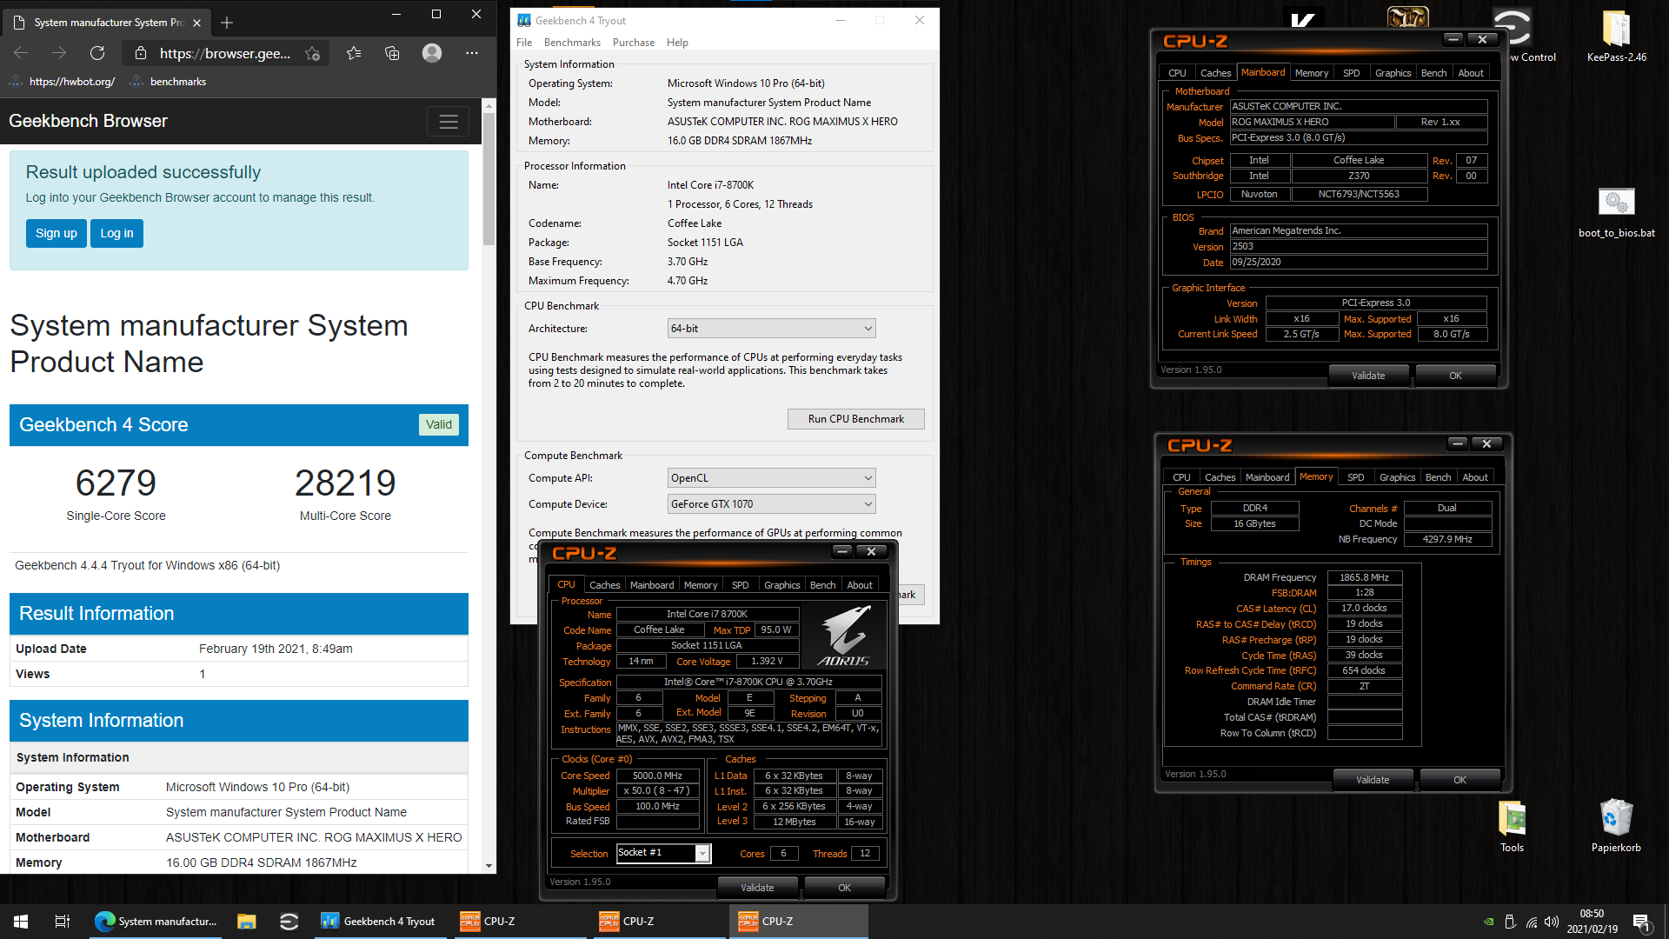Click the DRAM Frequency value 1865.8 MHz
Viewport: 1669px width, 939px height.
[x=1364, y=577]
